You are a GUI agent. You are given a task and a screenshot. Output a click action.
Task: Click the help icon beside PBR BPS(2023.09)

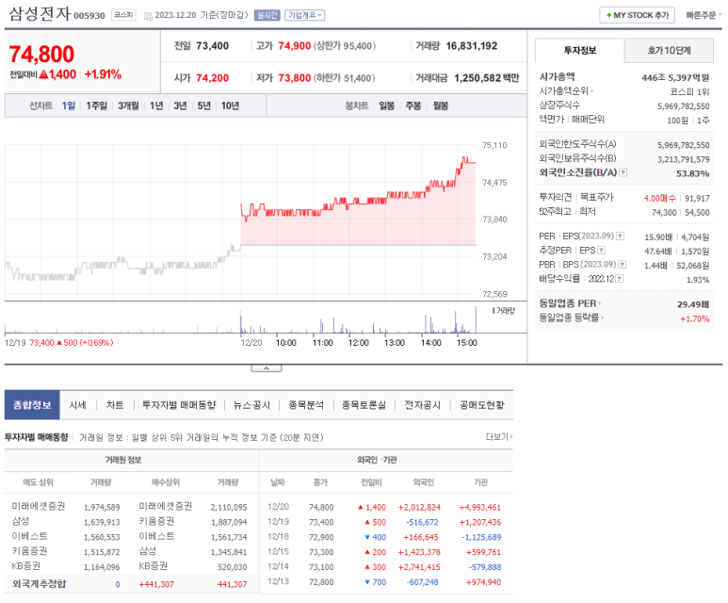coord(623,265)
